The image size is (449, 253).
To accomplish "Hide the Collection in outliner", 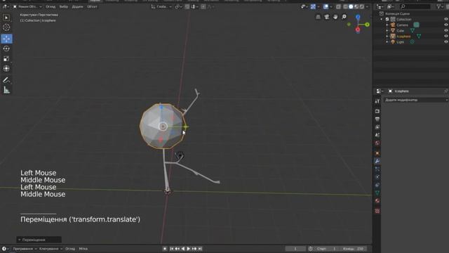I will (x=446, y=19).
